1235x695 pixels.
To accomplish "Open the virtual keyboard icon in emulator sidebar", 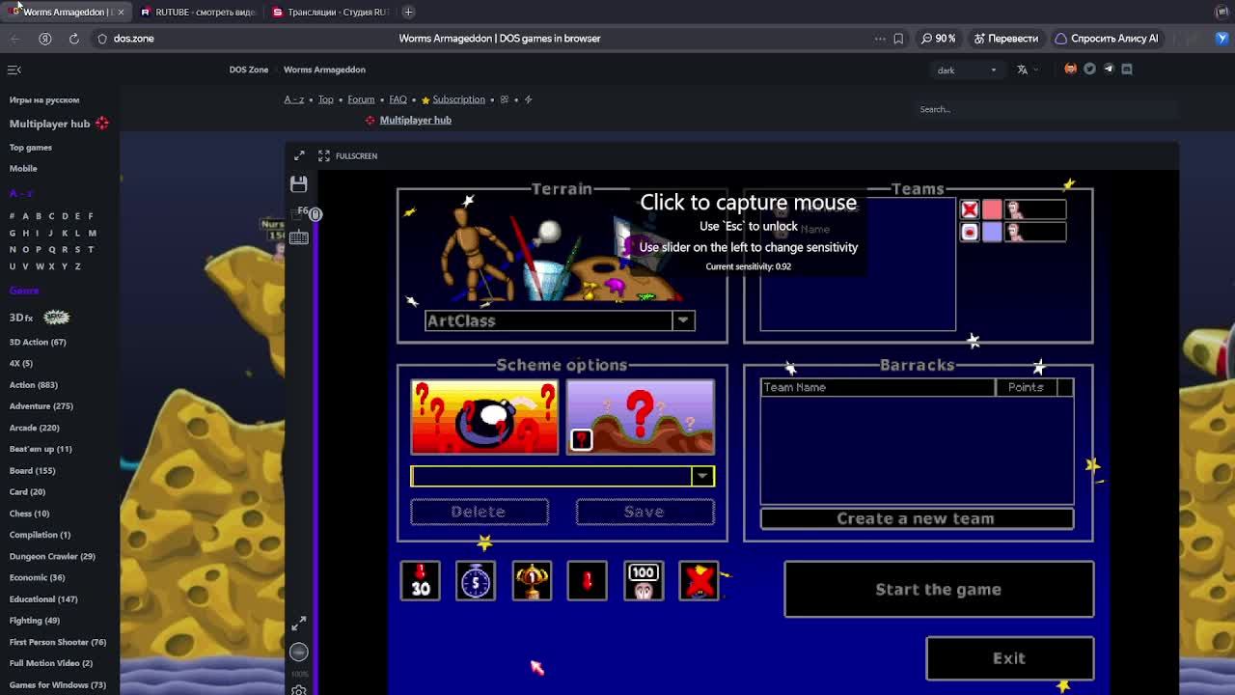I will pyautogui.click(x=298, y=237).
